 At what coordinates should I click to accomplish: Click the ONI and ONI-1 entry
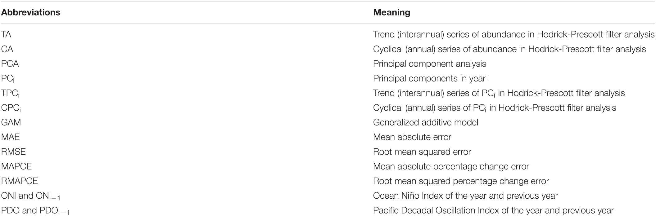[31, 196]
